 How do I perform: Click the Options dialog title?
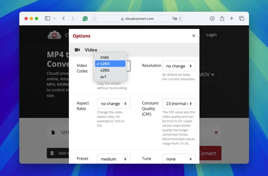point(82,36)
